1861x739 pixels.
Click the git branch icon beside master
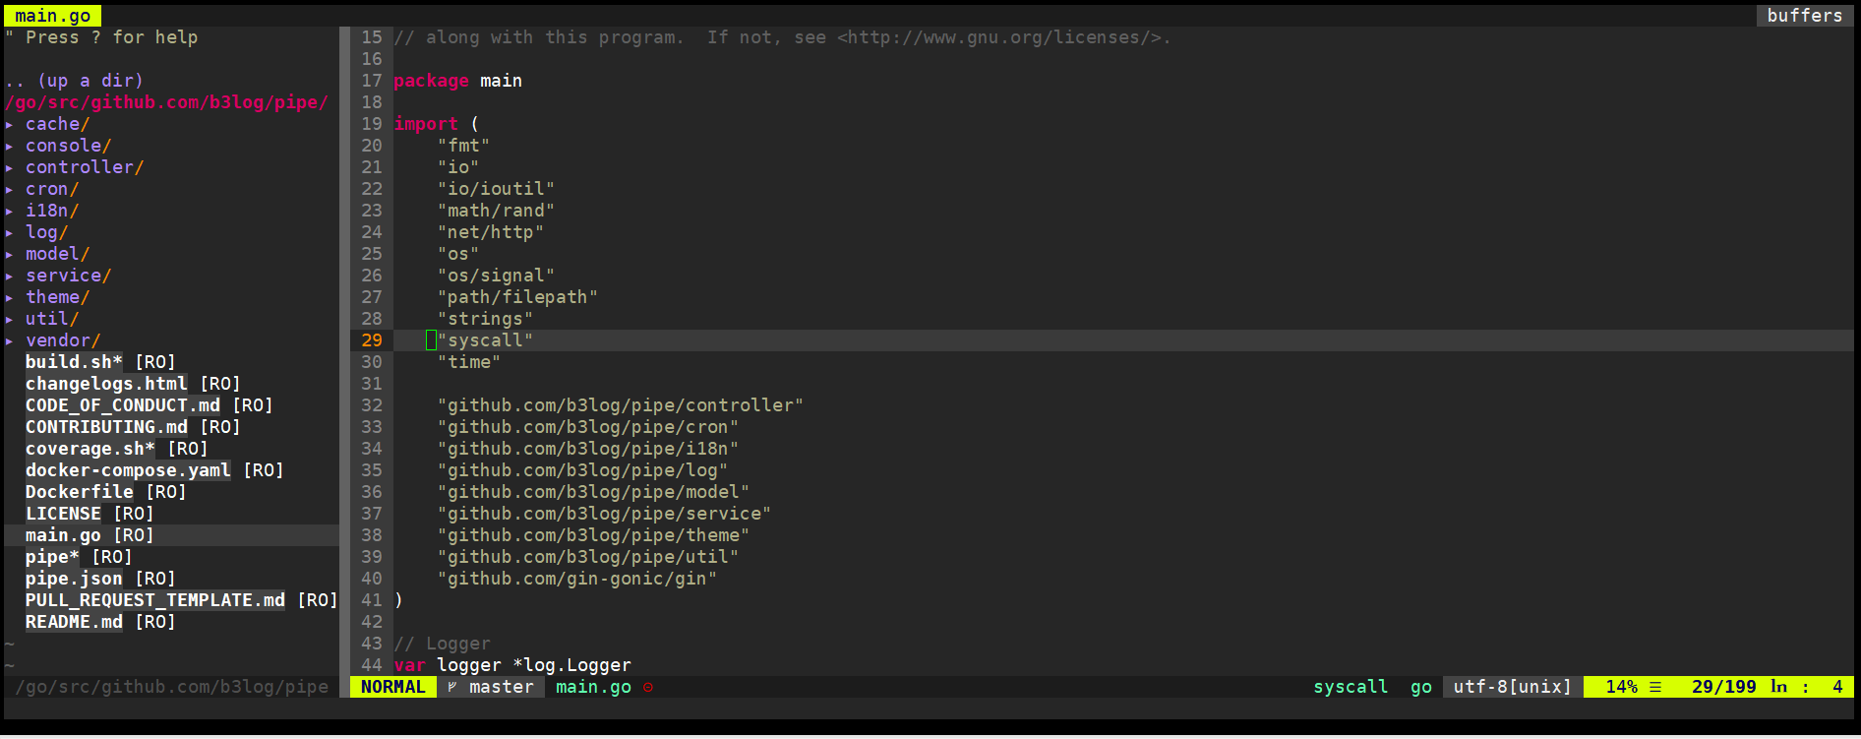click(452, 687)
